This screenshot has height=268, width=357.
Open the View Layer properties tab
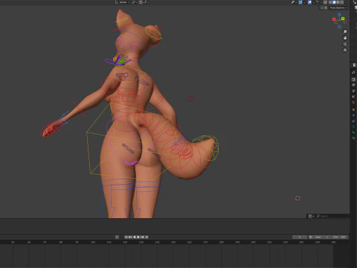click(353, 91)
